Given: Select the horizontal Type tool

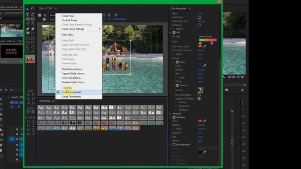Looking at the screenshot, I should coord(28,15).
